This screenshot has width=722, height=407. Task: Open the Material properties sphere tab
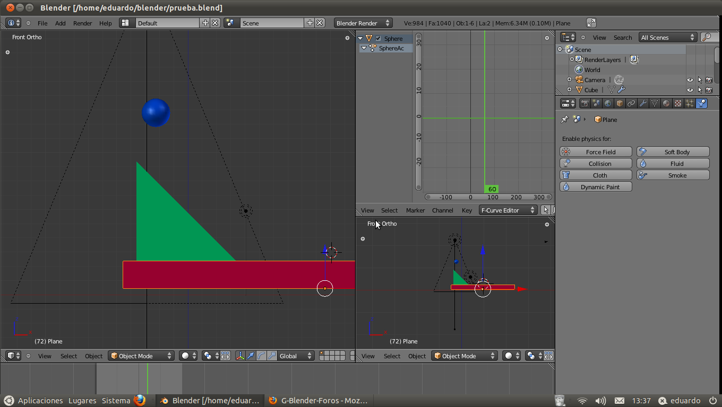666,104
